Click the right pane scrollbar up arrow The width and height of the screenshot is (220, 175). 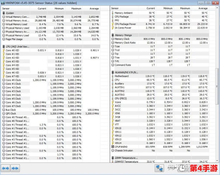click(x=217, y=8)
